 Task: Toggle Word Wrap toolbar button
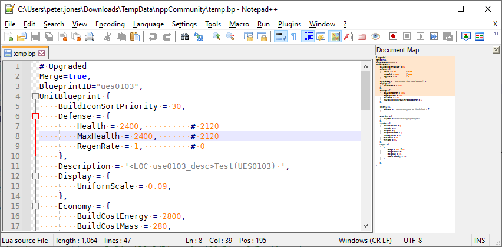tap(281, 36)
